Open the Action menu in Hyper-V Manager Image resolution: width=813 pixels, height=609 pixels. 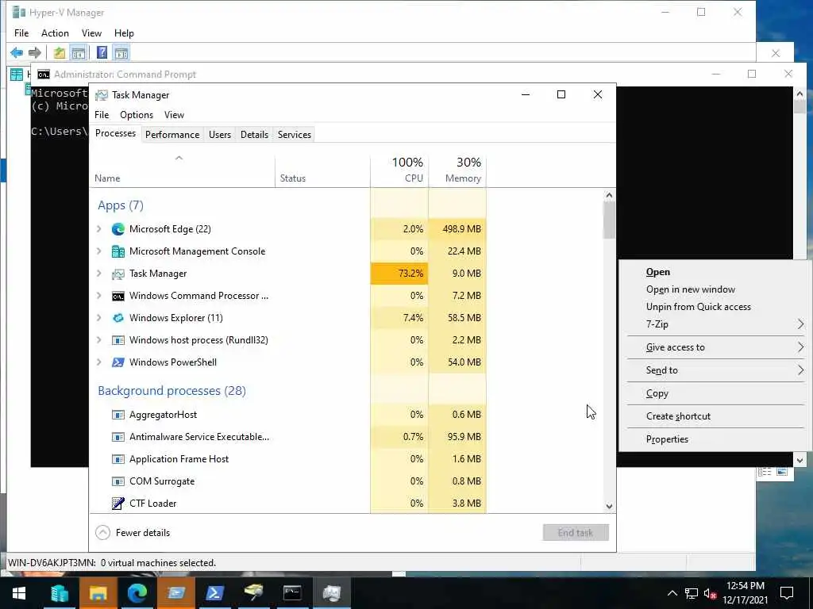pyautogui.click(x=55, y=33)
